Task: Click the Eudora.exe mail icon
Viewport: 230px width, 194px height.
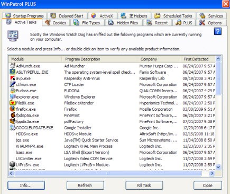Action: point(13,91)
